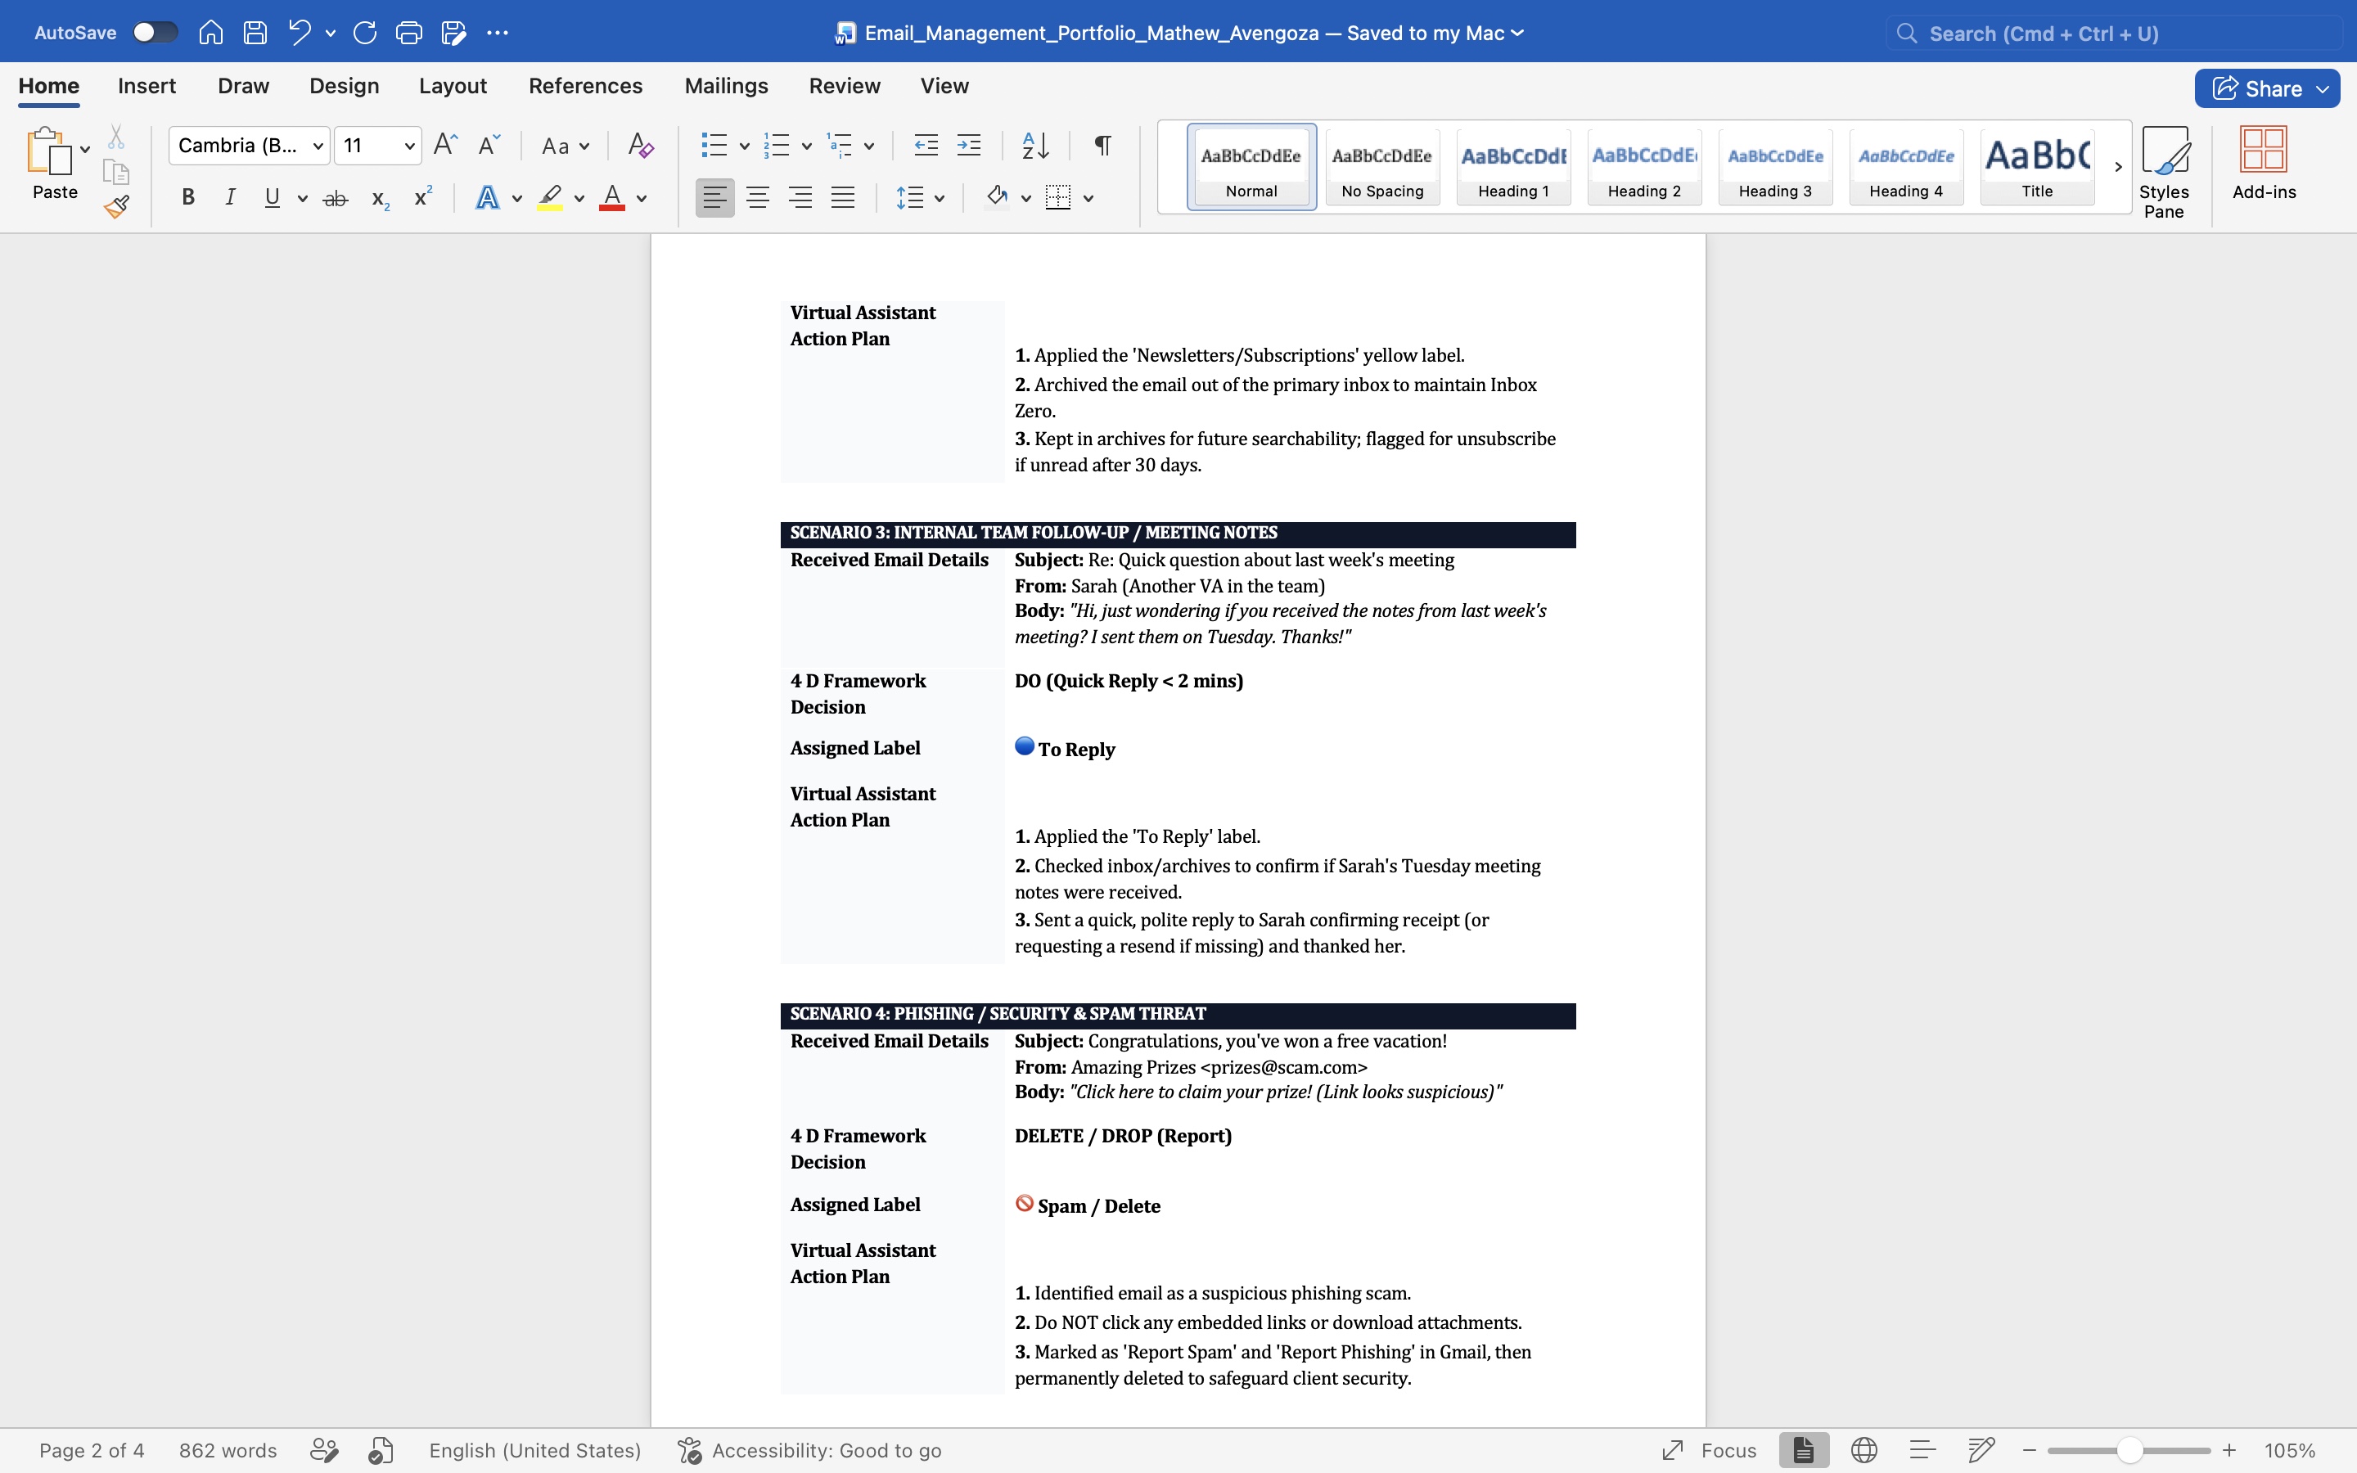Click the zoom slider handle
Image resolution: width=2357 pixels, height=1473 pixels.
[2130, 1451]
